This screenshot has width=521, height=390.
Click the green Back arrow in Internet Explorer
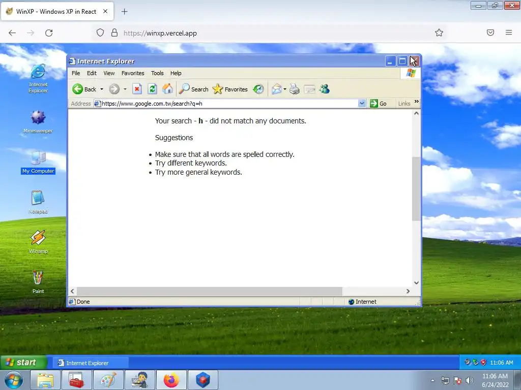(78, 89)
